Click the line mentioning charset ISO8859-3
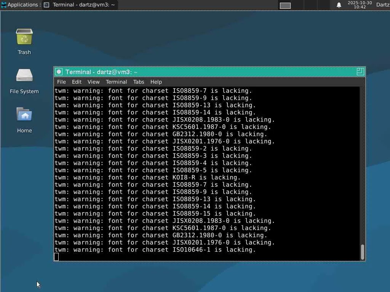Image resolution: width=390 pixels, height=292 pixels. (153, 156)
